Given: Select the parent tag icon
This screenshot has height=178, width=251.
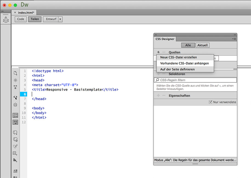Looking at the screenshot, I should [15, 97].
